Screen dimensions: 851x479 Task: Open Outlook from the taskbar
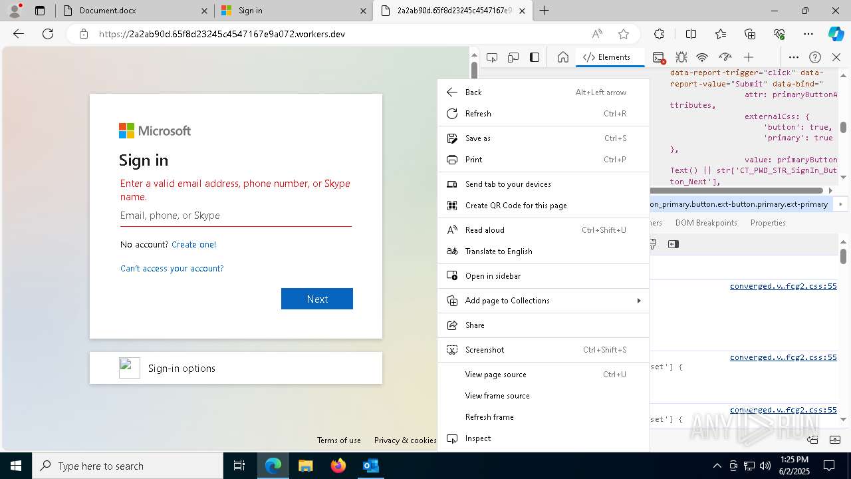tap(370, 466)
